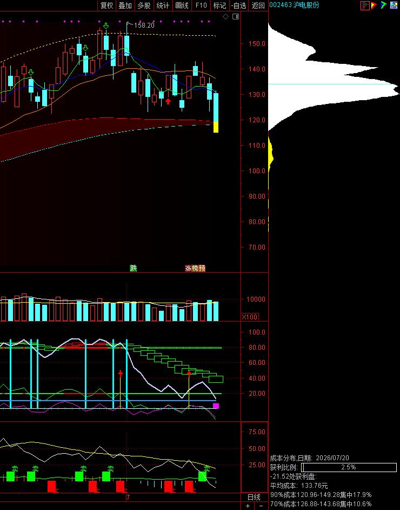Image resolution: width=400 pixels, height=510 pixels.
Task: Click the stock title 002463 沪电股份
Action: 295,5
